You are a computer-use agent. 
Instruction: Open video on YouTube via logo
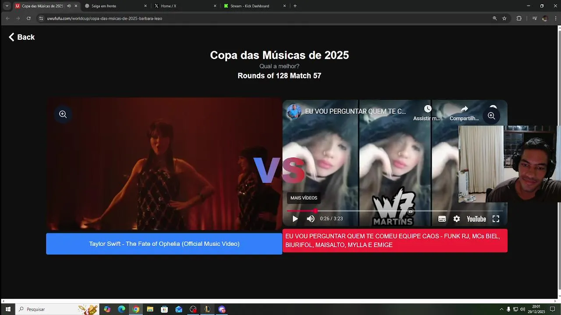pyautogui.click(x=476, y=219)
